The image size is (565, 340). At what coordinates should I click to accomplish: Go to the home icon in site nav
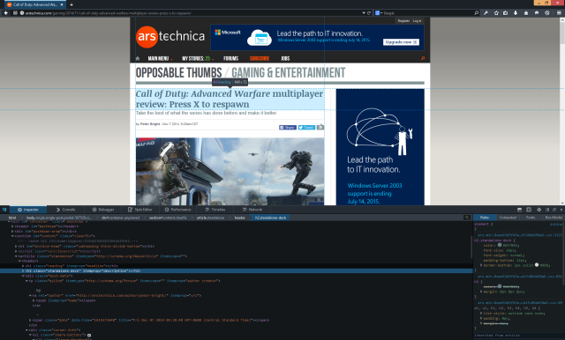point(138,58)
